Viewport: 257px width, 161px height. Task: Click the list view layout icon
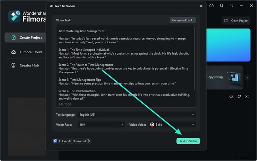click(x=247, y=96)
